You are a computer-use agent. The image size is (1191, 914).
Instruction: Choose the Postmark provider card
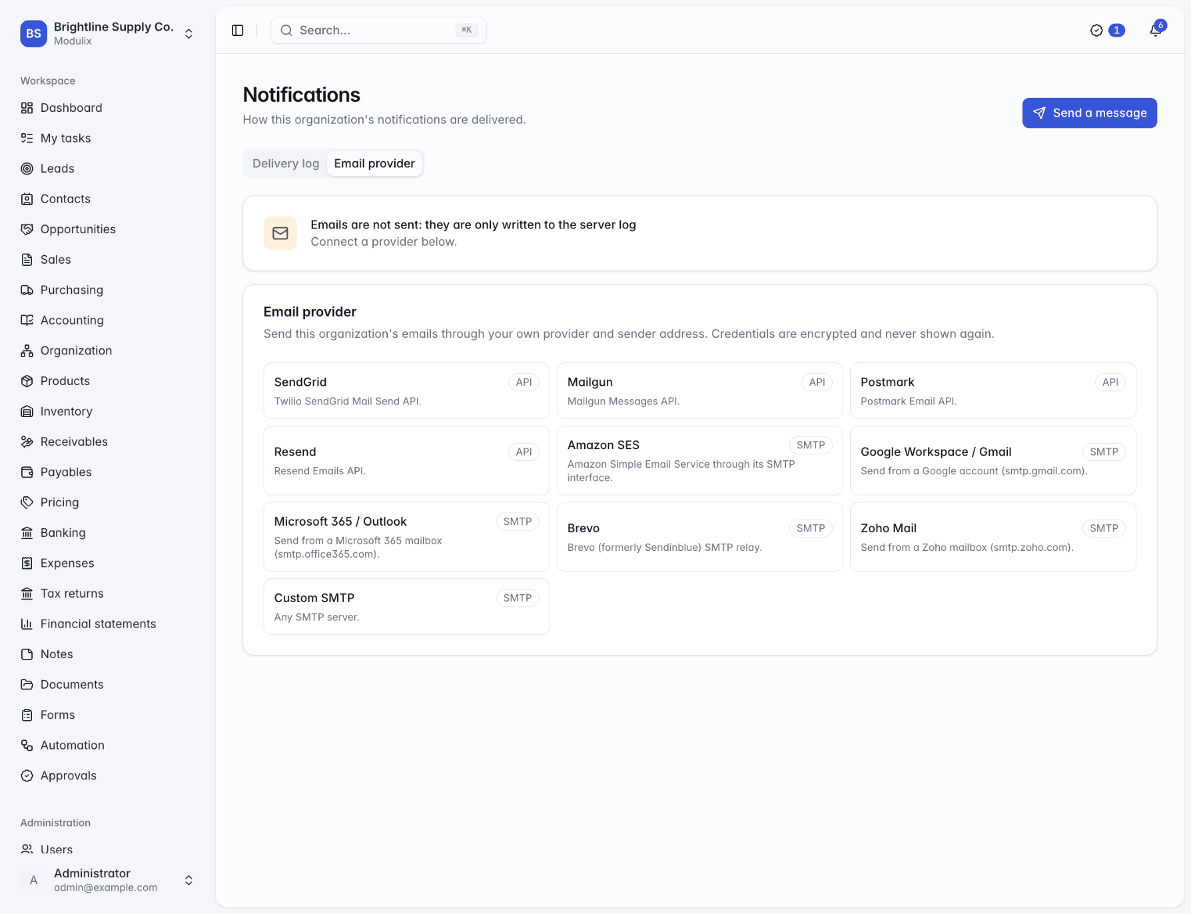992,390
